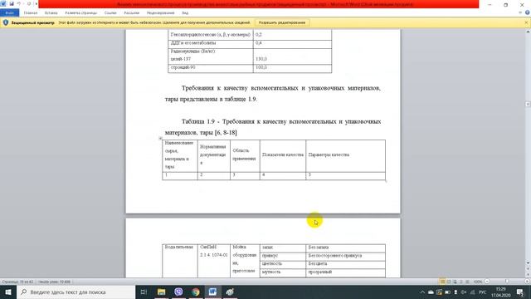Click the volume icon in system tray

point(464,292)
